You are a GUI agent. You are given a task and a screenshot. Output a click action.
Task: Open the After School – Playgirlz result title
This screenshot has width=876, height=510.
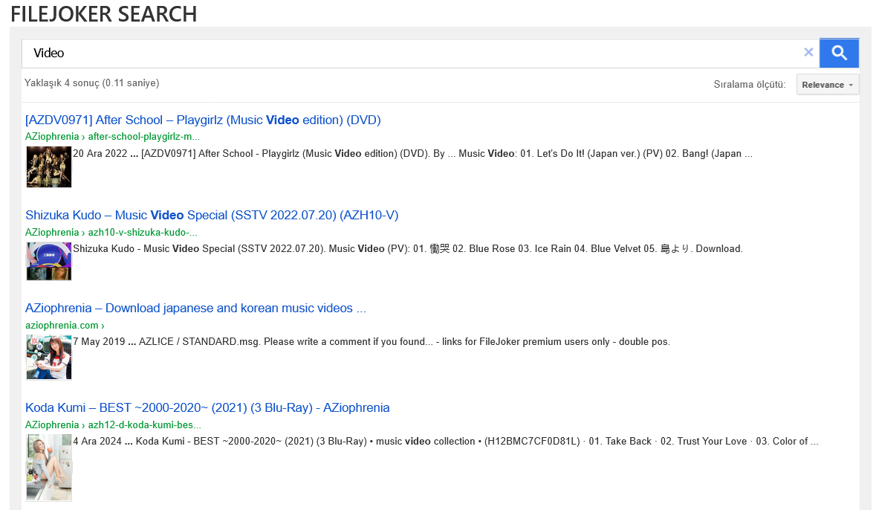203,120
